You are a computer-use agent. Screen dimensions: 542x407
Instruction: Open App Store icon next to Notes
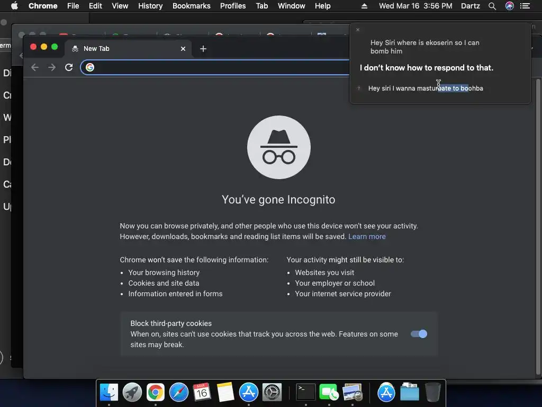tap(249, 392)
